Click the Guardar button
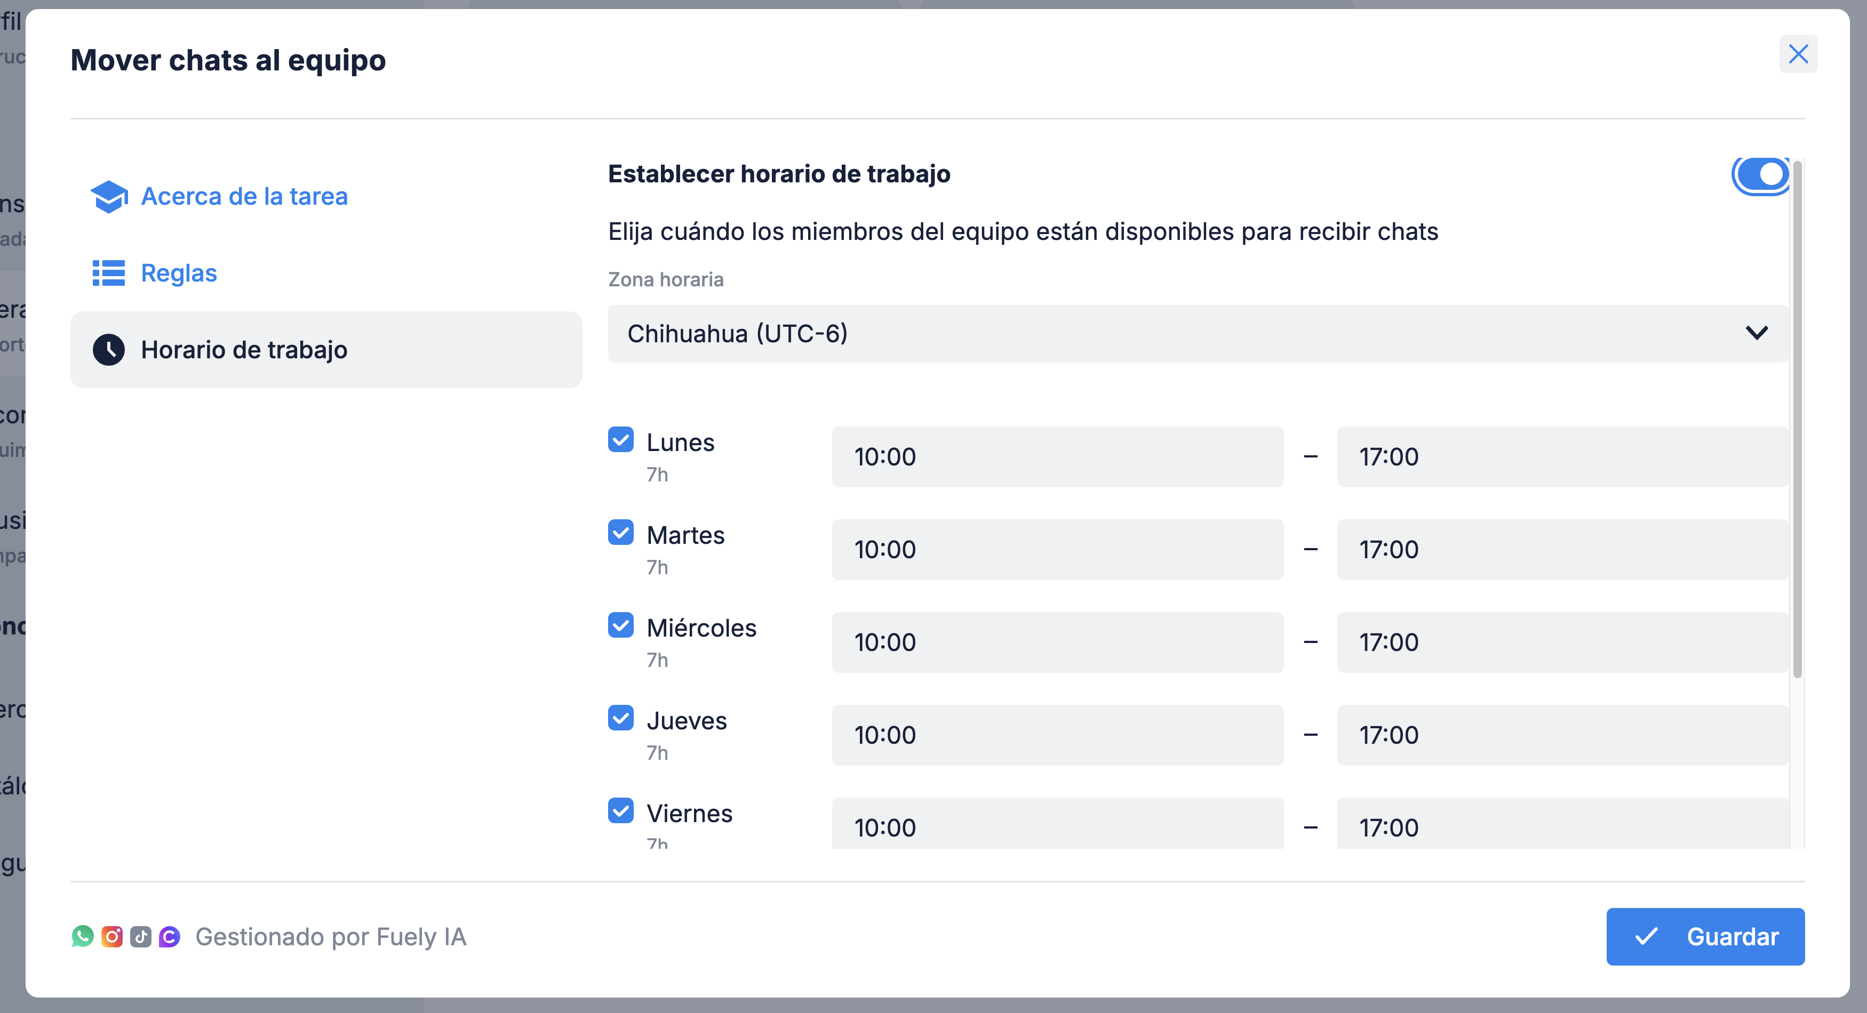 [1705, 936]
